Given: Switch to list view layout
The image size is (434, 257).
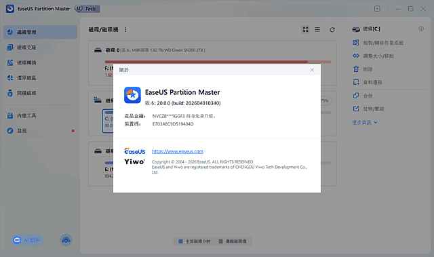Looking at the screenshot, I should coord(317,29).
